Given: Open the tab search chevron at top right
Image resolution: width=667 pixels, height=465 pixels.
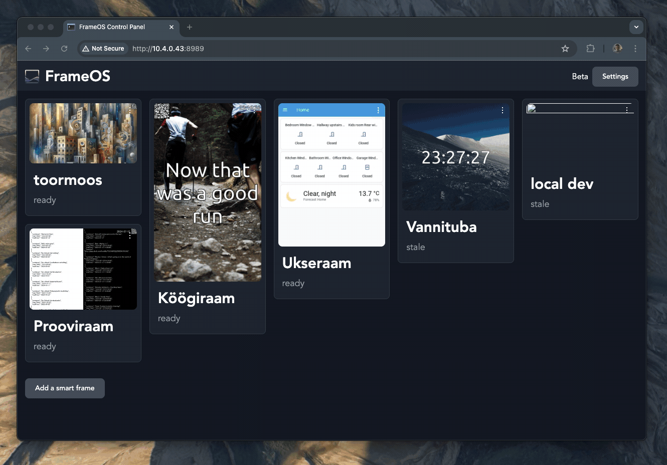Looking at the screenshot, I should click(636, 27).
